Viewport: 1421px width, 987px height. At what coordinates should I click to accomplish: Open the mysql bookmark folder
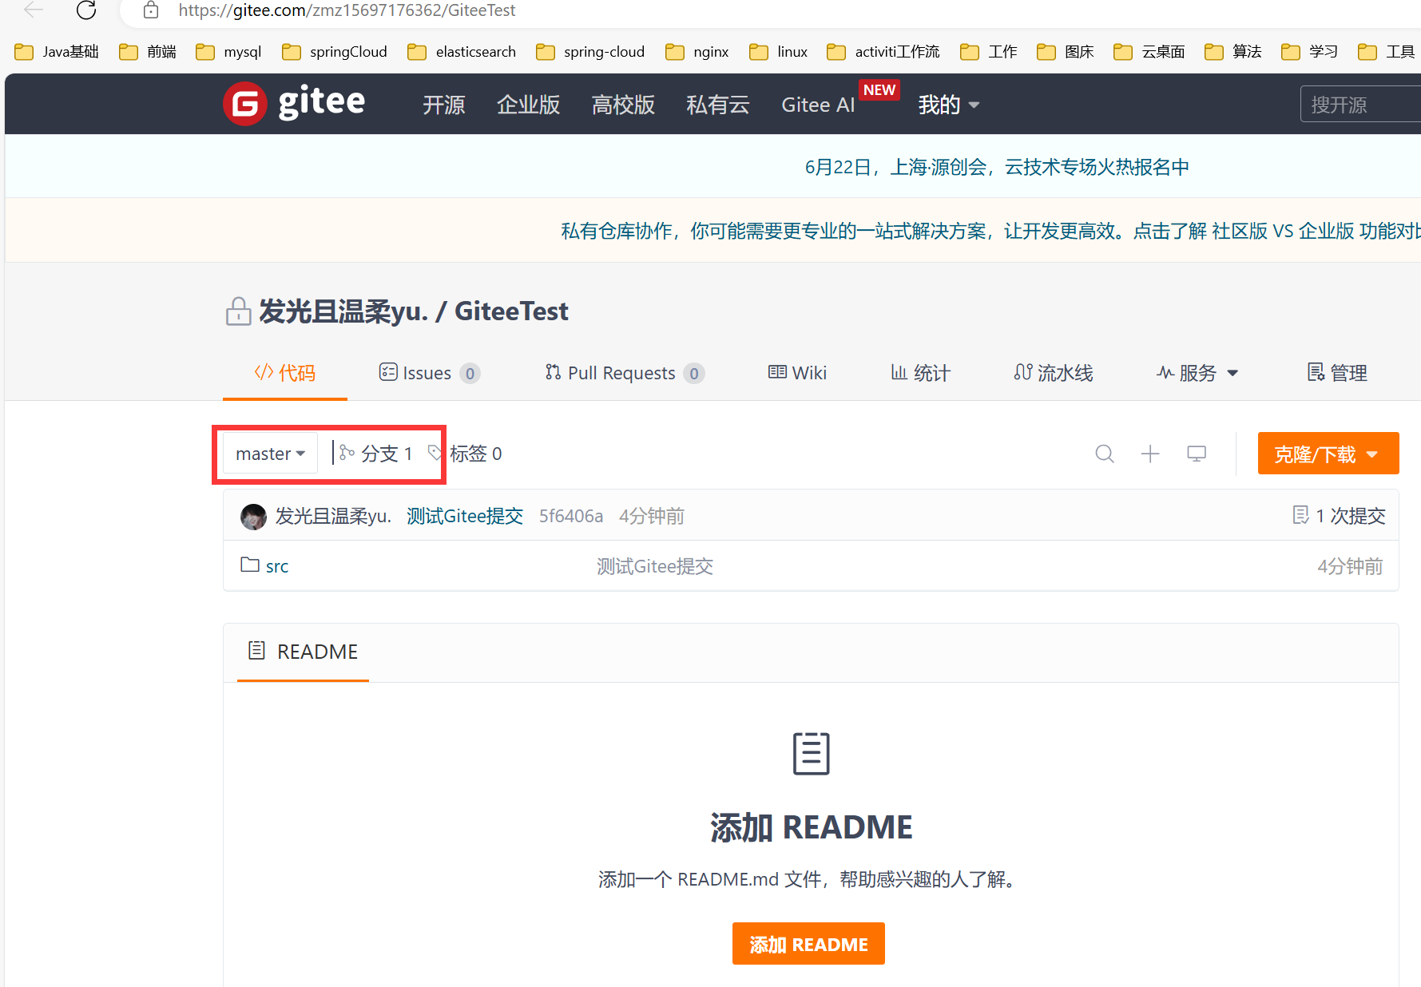[229, 52]
